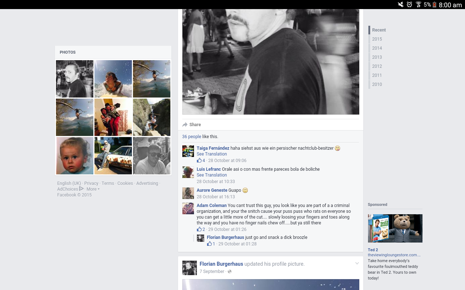Open post options chevron on profile picture update

[357, 264]
